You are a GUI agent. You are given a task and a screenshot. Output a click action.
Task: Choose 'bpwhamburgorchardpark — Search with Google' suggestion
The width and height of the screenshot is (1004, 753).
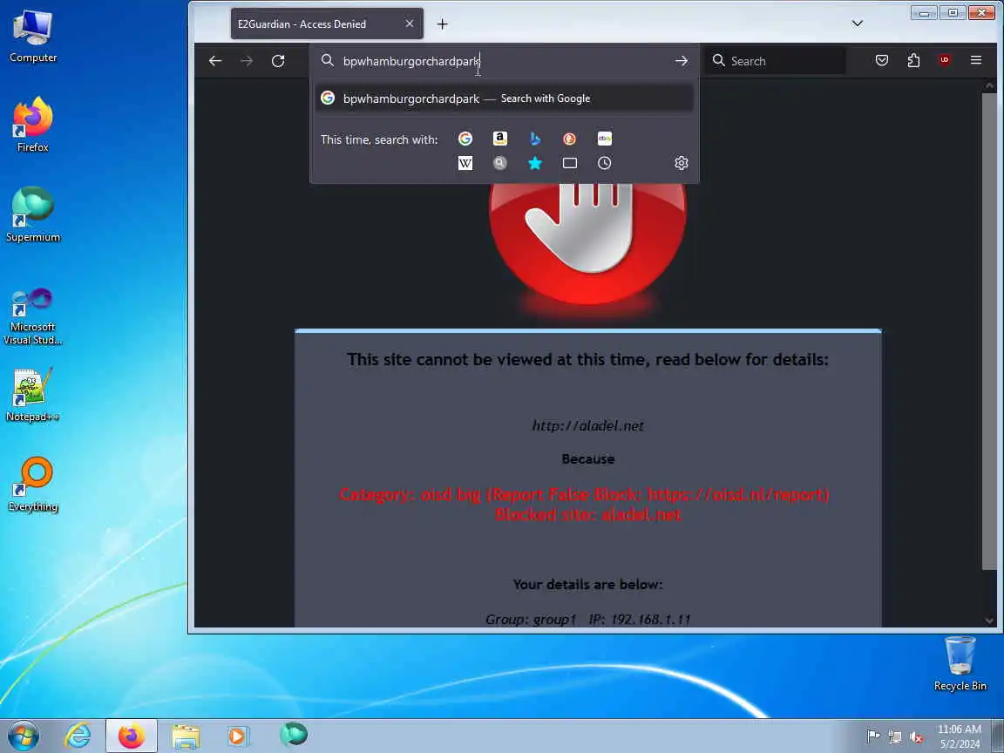tap(504, 98)
